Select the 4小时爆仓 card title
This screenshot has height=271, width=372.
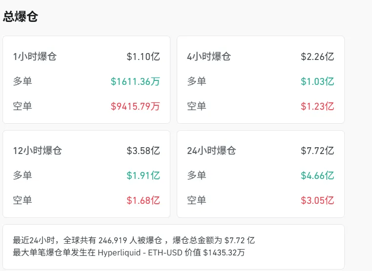point(209,57)
